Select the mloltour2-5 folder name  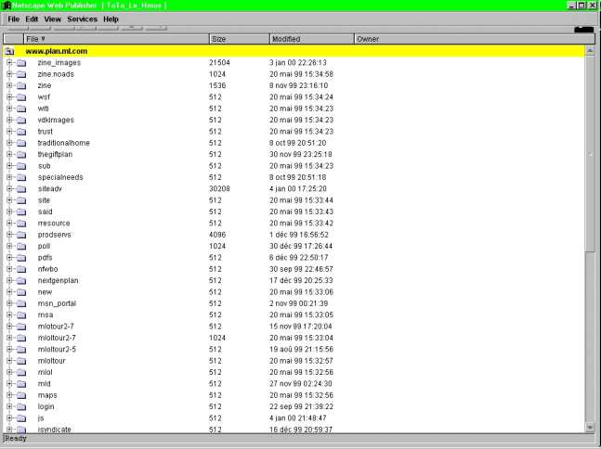57,350
